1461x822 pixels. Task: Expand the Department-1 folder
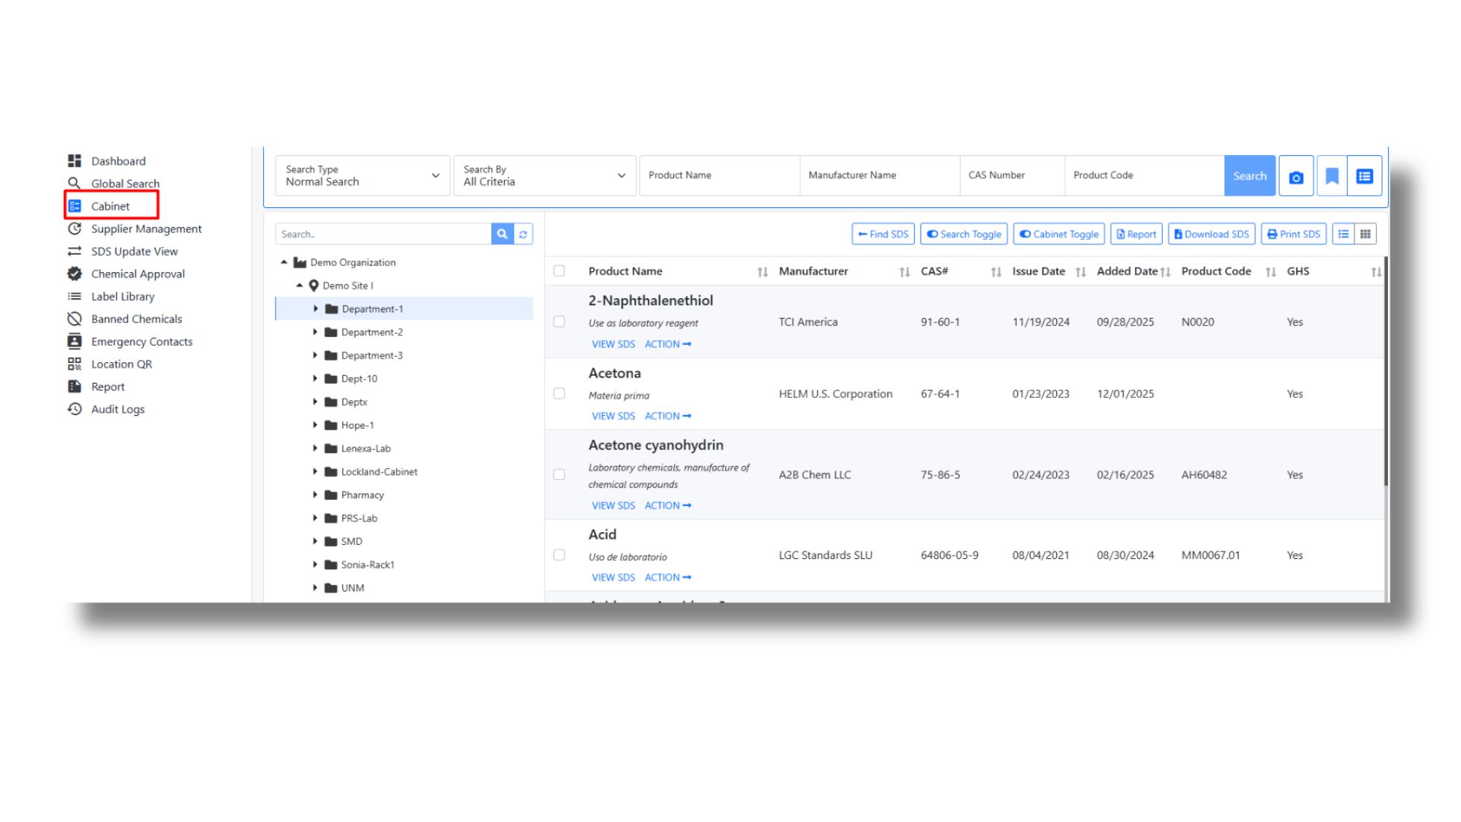tap(315, 309)
